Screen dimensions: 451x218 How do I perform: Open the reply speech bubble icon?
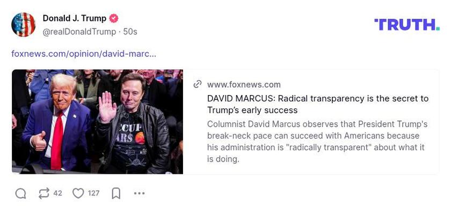click(21, 193)
